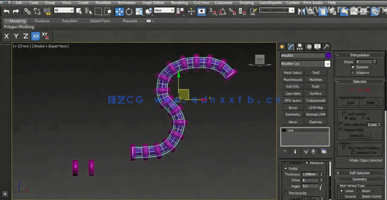Image resolution: width=387 pixels, height=200 pixels.
Task: Click Make Unique icon below stack
Action: 306,151
